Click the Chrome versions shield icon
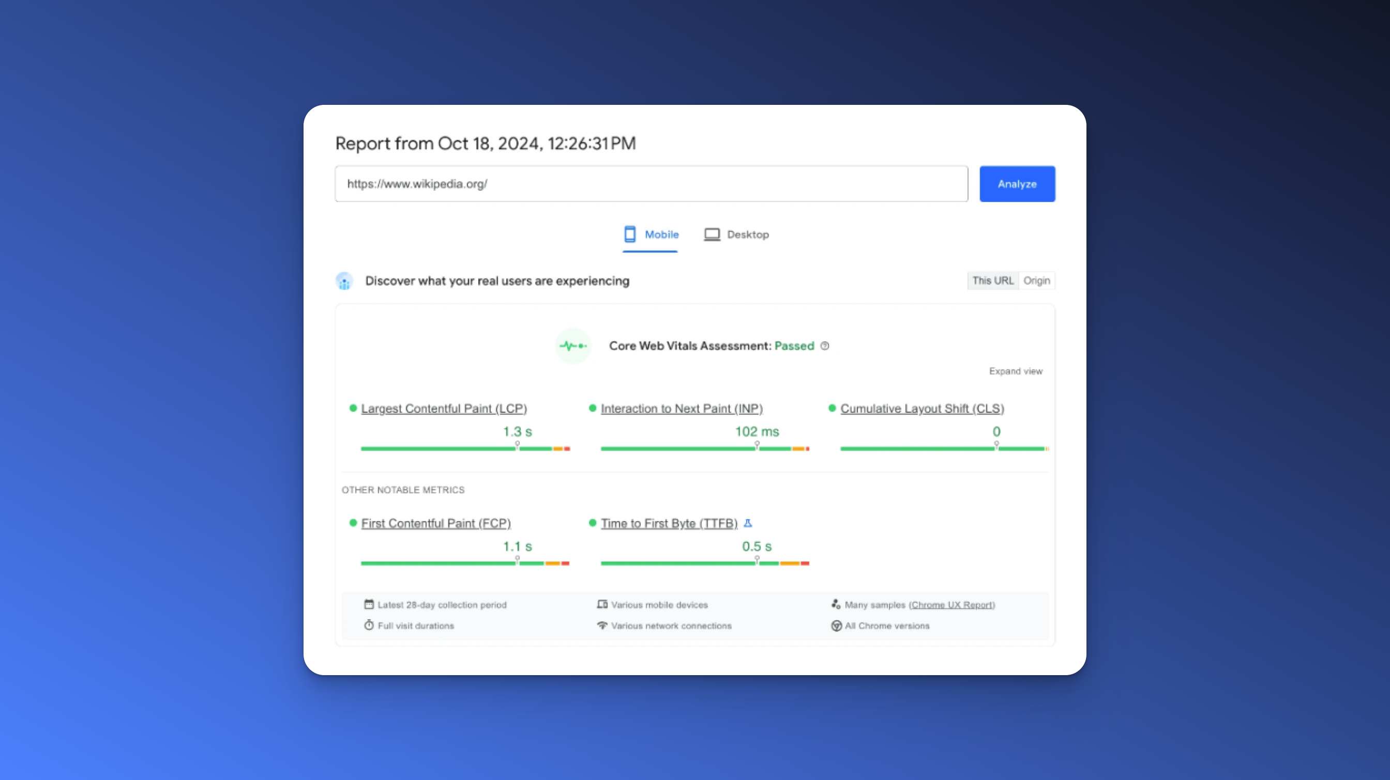Viewport: 1390px width, 780px height. 836,626
